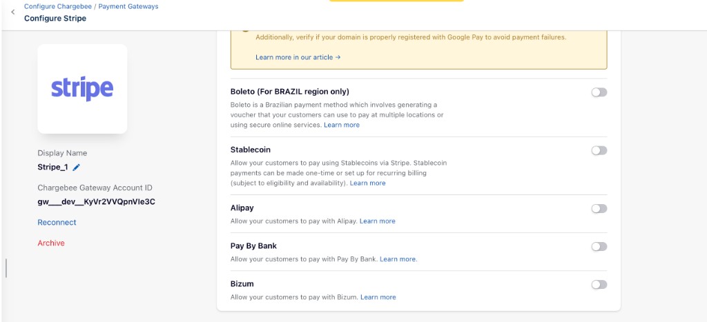The height and width of the screenshot is (322, 707).
Task: Open Pay By Bank Learn more link
Action: [398, 259]
